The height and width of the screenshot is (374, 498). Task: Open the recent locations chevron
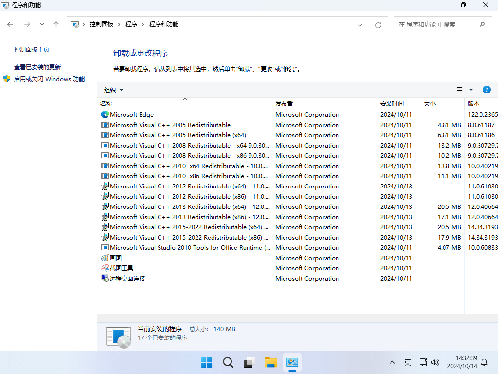(42, 24)
